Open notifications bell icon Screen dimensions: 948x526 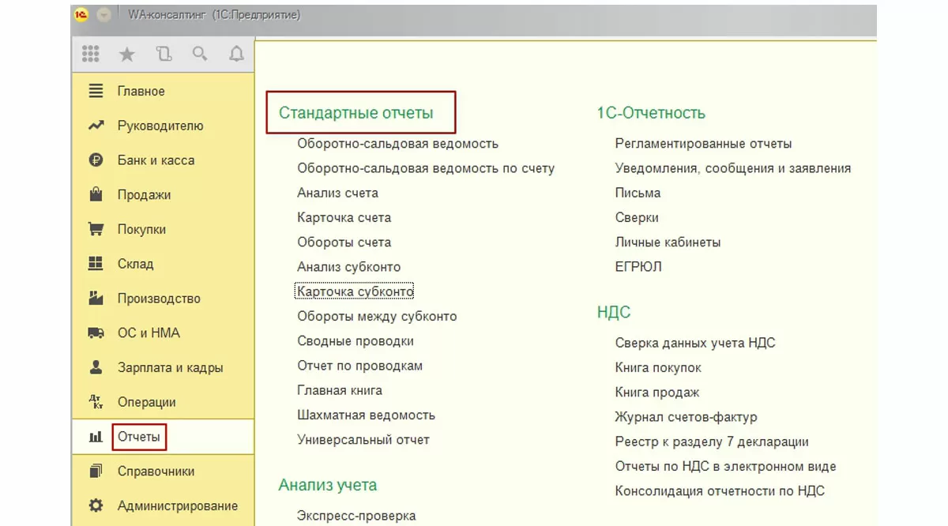tap(236, 54)
